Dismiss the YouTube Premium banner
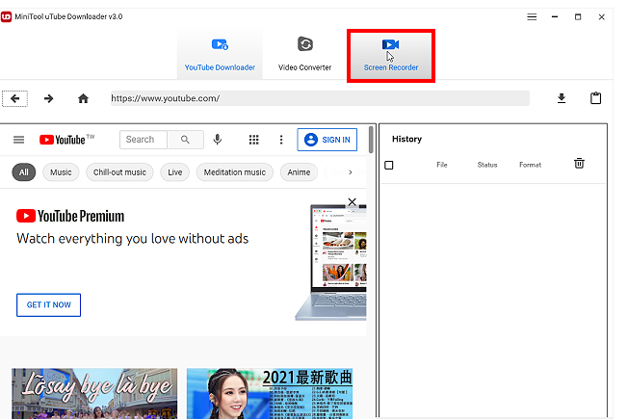628x420 pixels. [x=353, y=201]
